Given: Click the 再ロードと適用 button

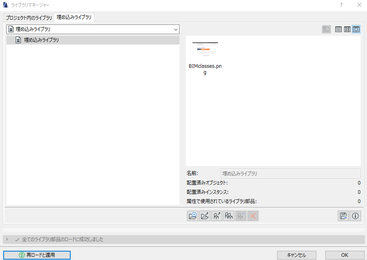Looking at the screenshot, I should (37, 255).
